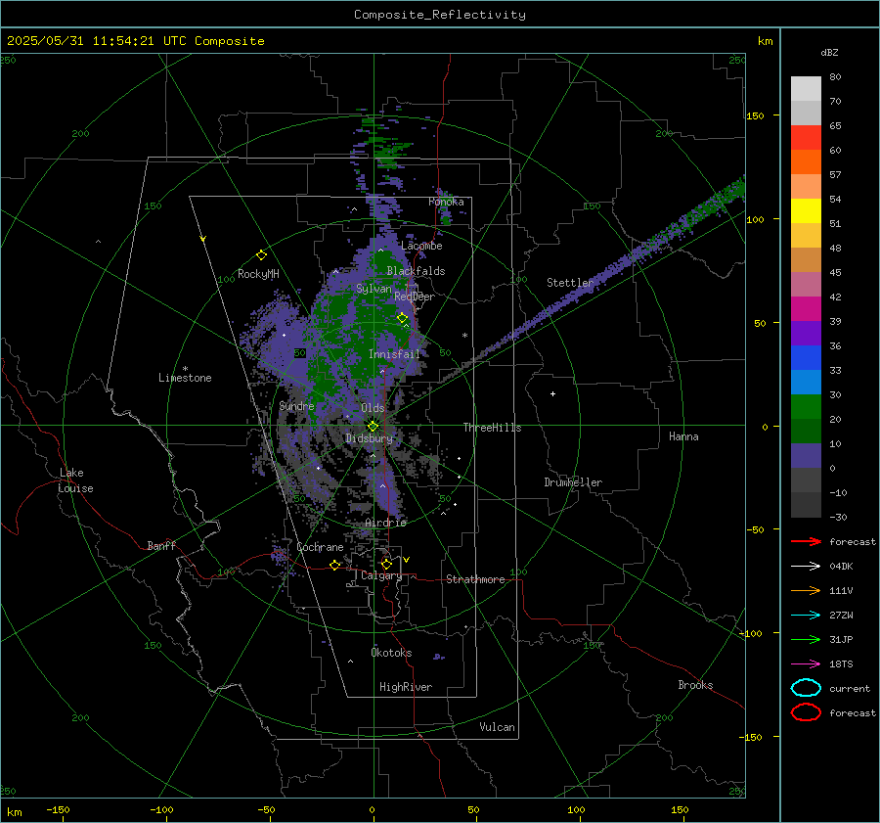Viewport: 880px width, 823px height.
Task: Click the 36 dBZ purple swatch
Action: [806, 333]
